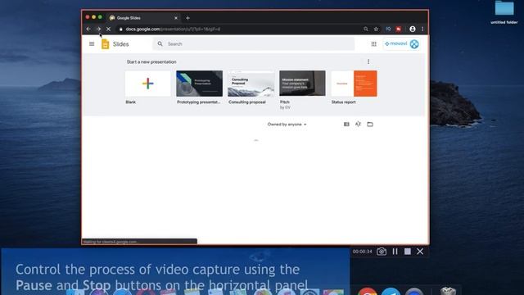Open the Chrome profile avatar
Screen dimensions: 524x295
(x=413, y=29)
